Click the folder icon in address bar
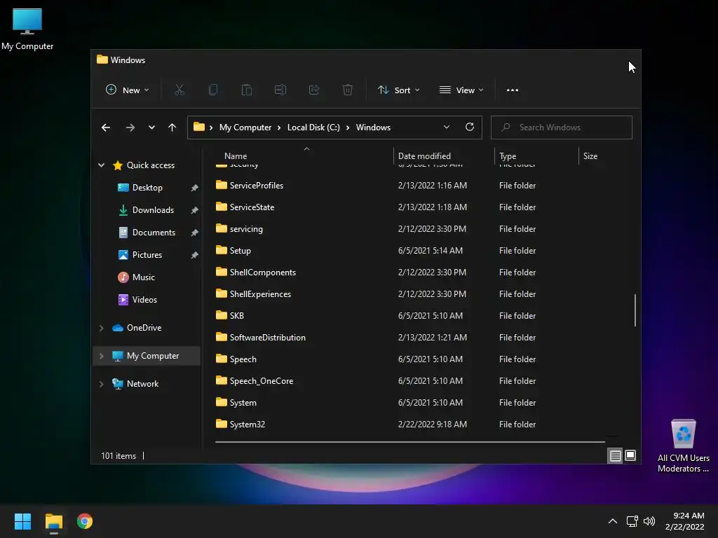Image resolution: width=718 pixels, height=538 pixels. tap(198, 127)
